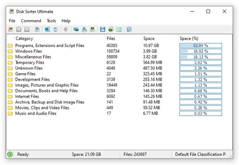Sort by the Space (%) column header
The image size is (239, 165).
[205, 39]
